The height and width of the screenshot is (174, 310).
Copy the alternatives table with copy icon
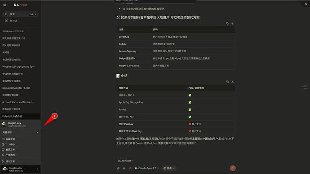coord(227,23)
